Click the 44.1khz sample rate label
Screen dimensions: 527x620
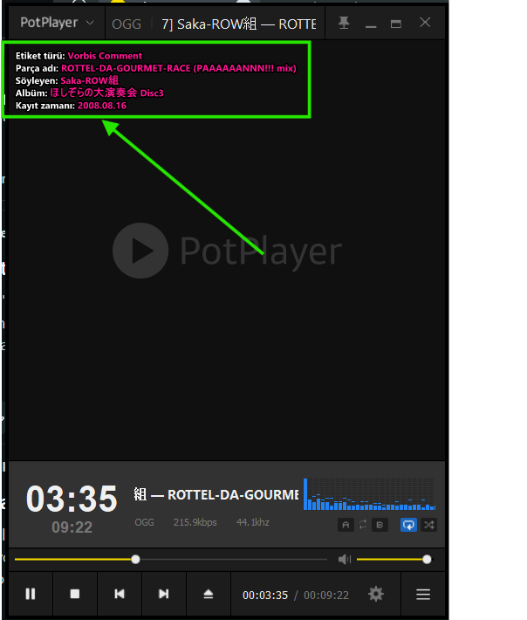pyautogui.click(x=253, y=522)
